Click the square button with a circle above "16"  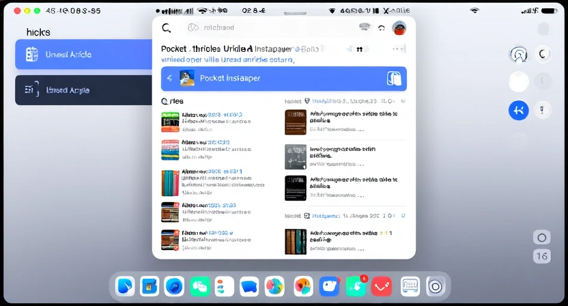pyautogui.click(x=542, y=238)
